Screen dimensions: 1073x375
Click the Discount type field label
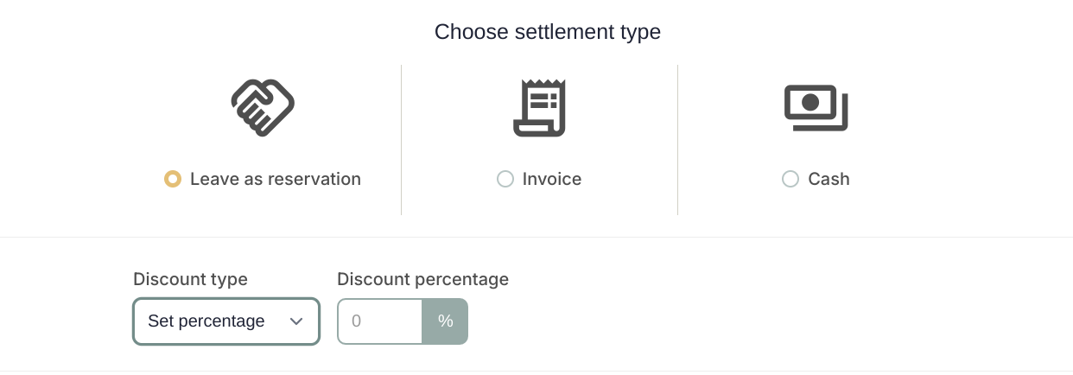tap(190, 279)
